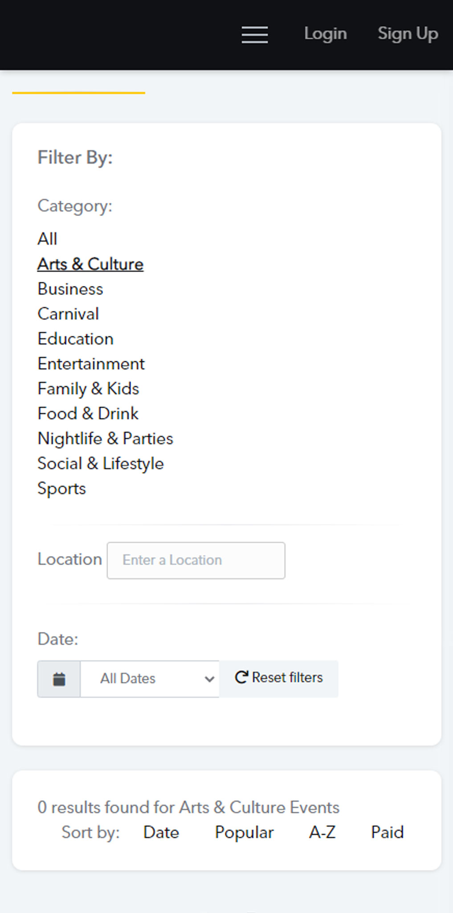Choose Social & Lifestyle category
The image size is (453, 913).
pos(101,464)
